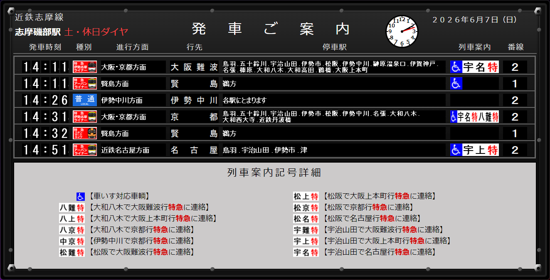Click the 発車ご案内 board title

tap(271, 29)
